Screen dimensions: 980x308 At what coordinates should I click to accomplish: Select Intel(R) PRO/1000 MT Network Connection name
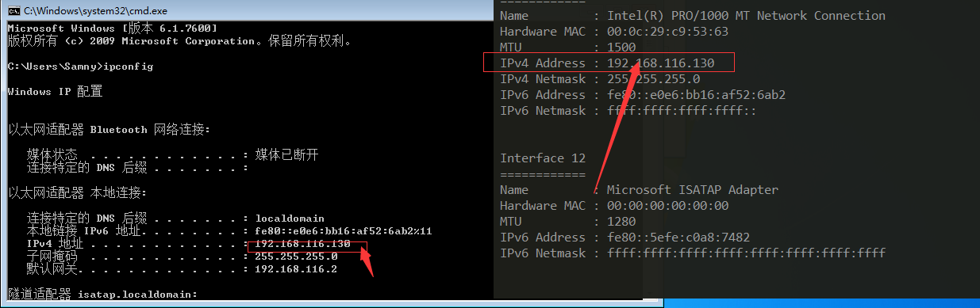pyautogui.click(x=746, y=16)
